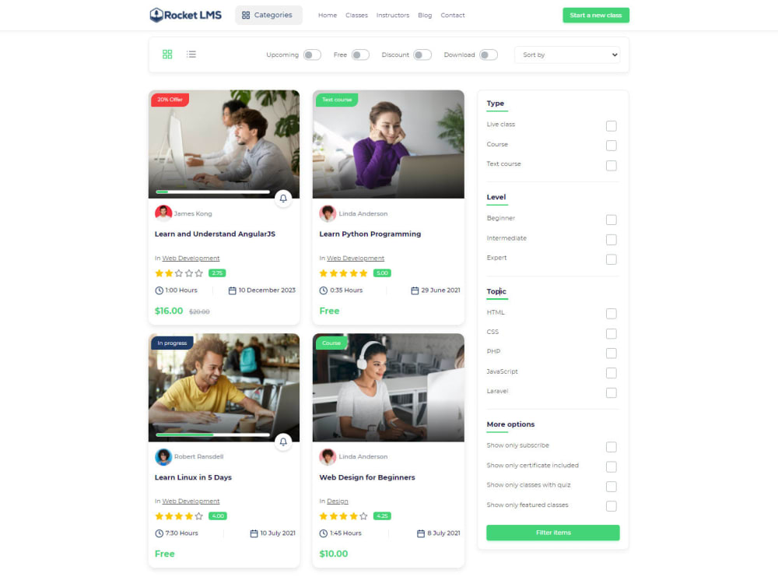
Task: Check the JavaScript topic checkbox
Action: point(611,372)
